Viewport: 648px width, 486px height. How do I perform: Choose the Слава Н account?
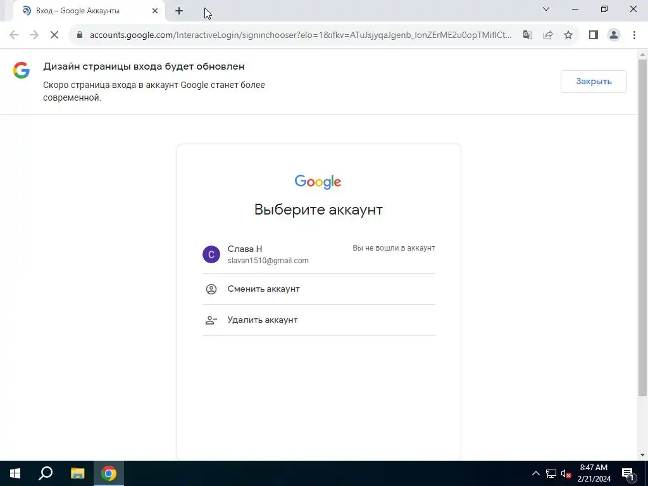point(319,254)
